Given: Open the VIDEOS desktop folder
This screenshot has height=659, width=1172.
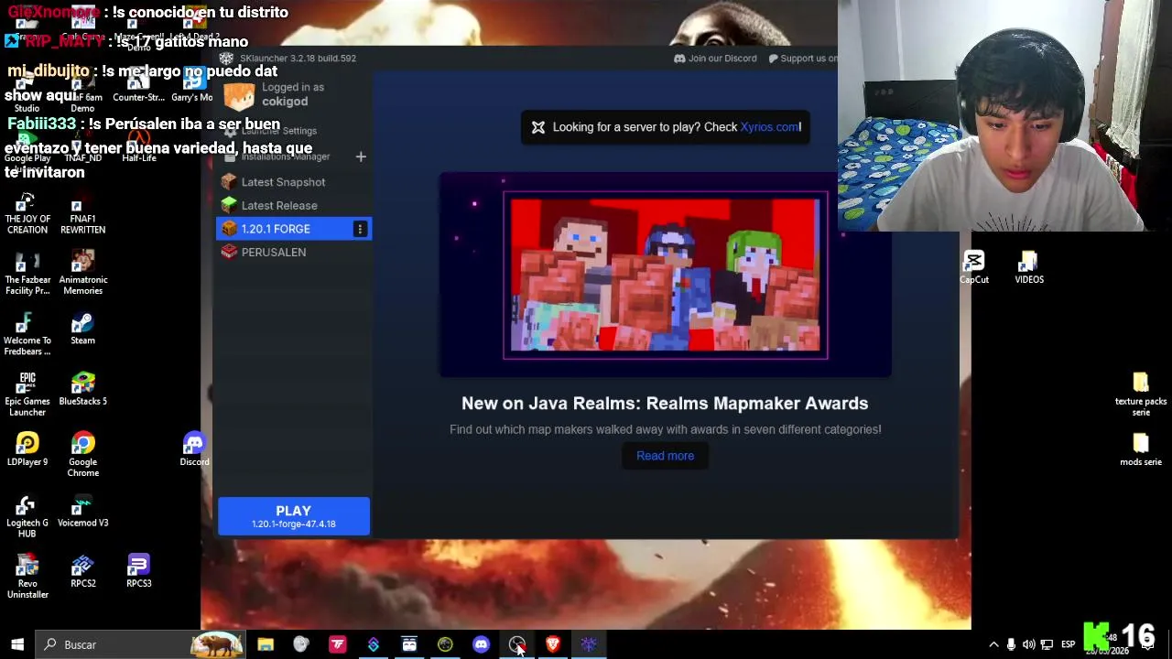Looking at the screenshot, I should point(1029,268).
